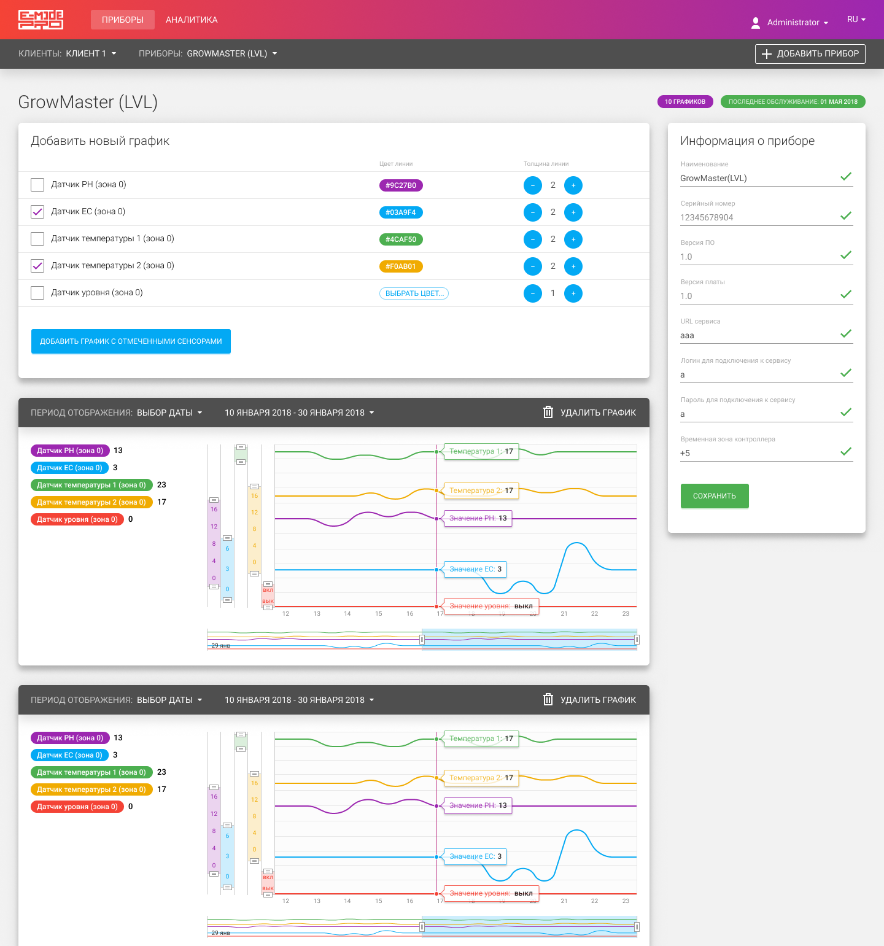Click the checkmark beside URL сервиса field
This screenshot has width=884, height=946.
(x=846, y=334)
